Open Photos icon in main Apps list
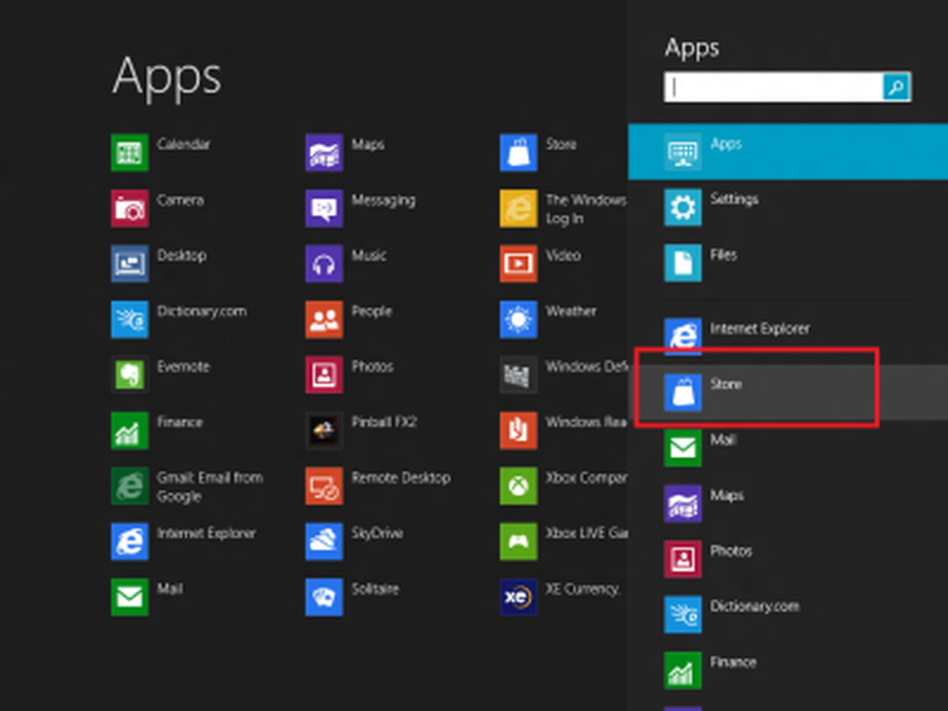This screenshot has height=711, width=948. pyautogui.click(x=324, y=374)
